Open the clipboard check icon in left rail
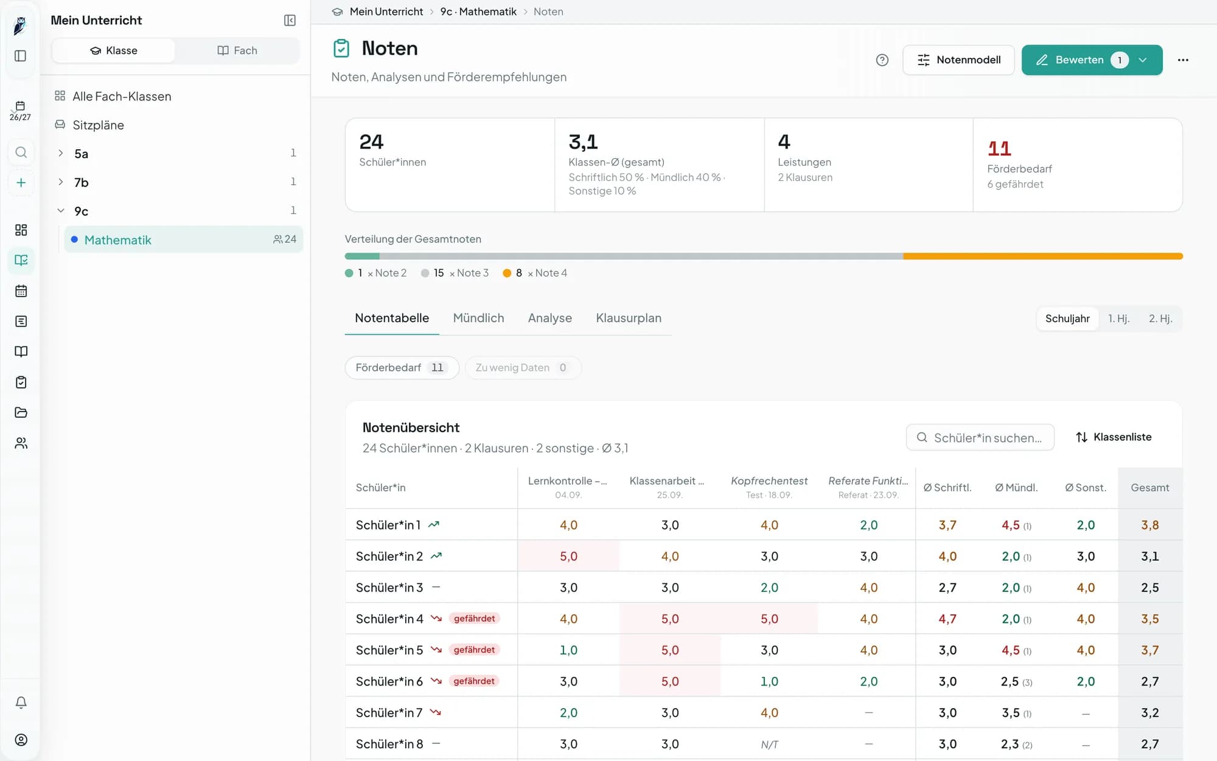 click(x=21, y=382)
